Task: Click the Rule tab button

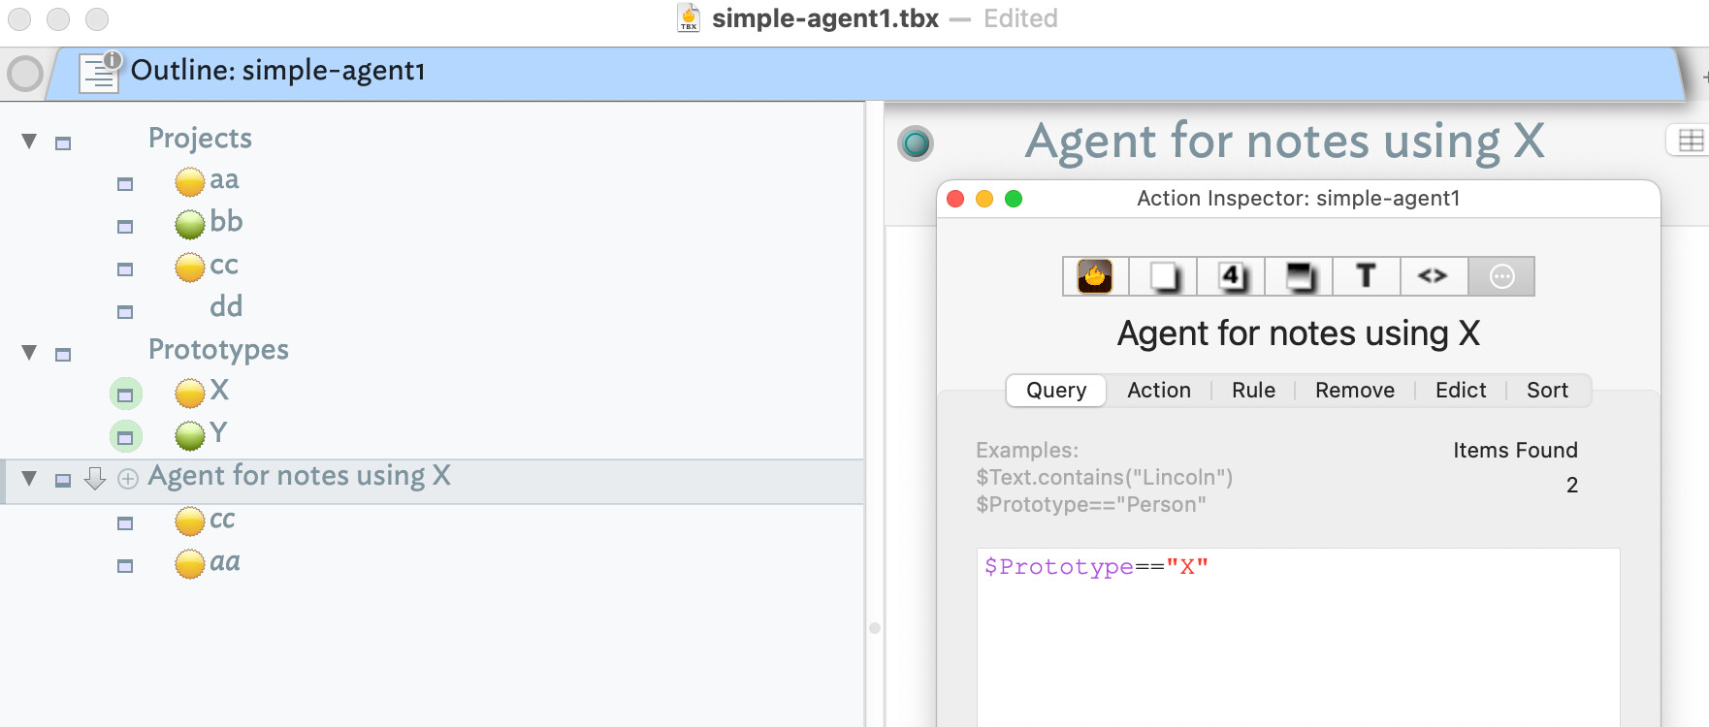Action: (x=1253, y=390)
